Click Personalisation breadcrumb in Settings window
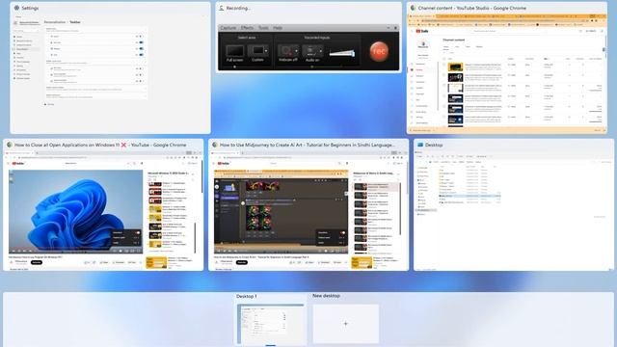 click(55, 22)
